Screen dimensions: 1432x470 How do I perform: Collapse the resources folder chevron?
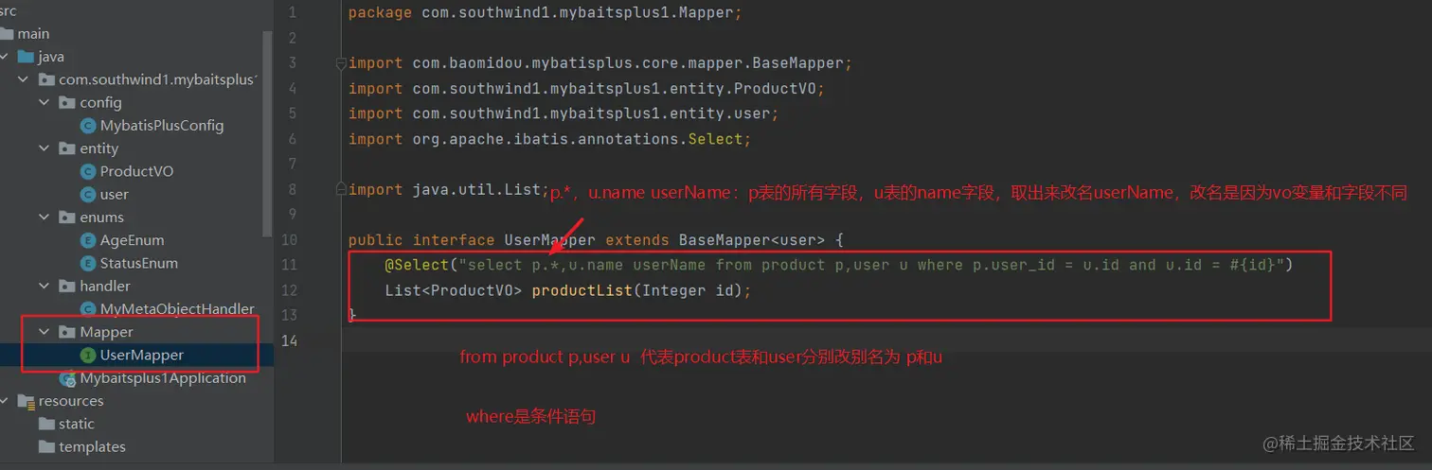(6, 401)
